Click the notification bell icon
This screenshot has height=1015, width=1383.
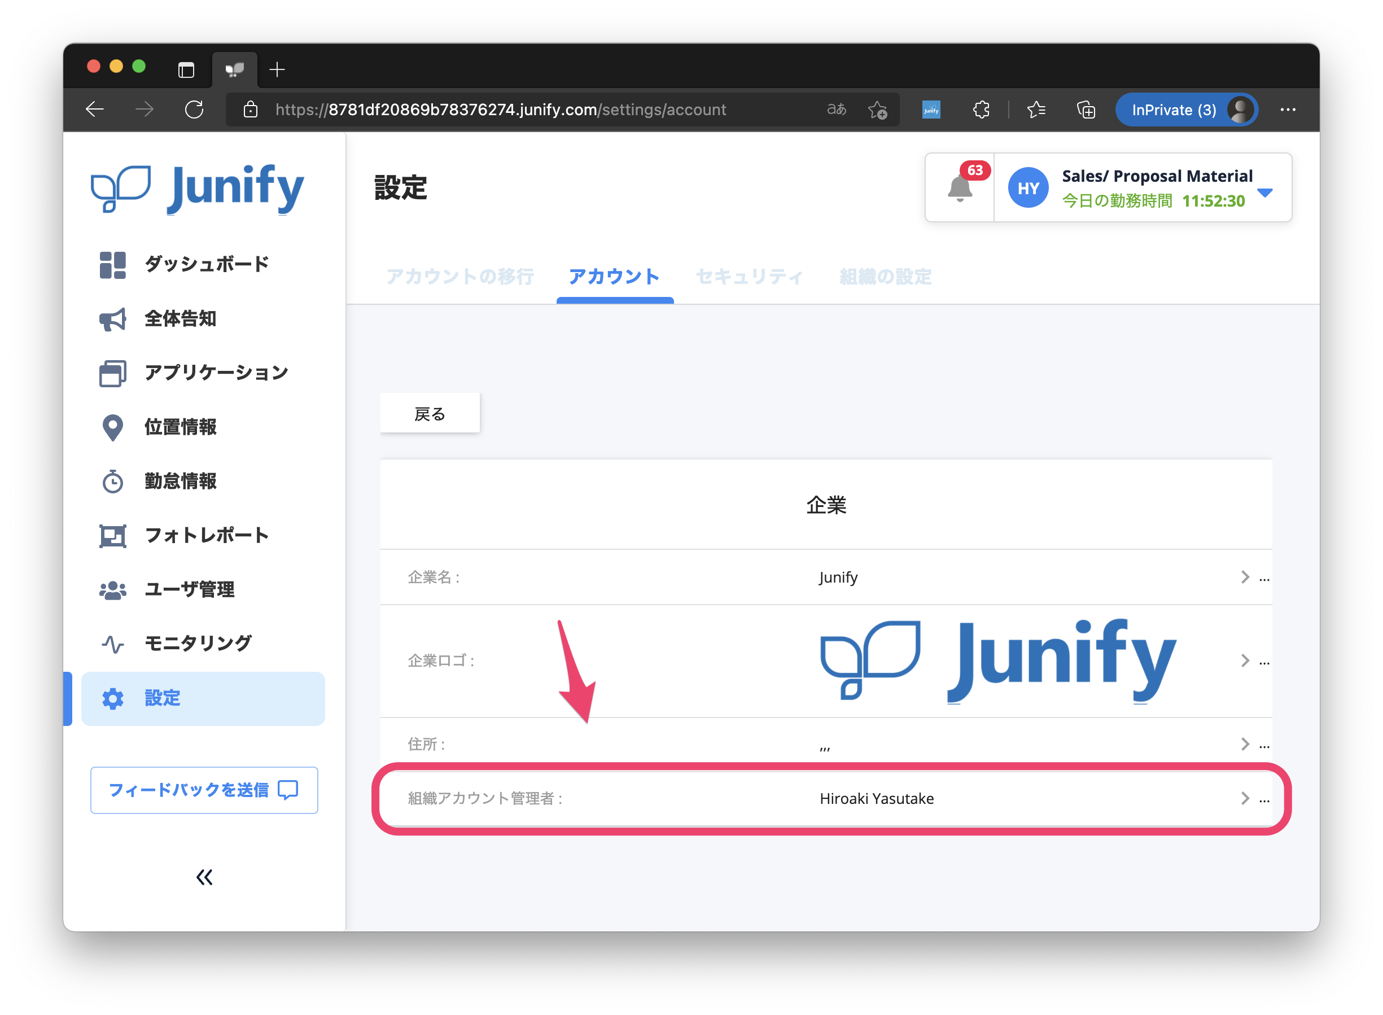pyautogui.click(x=959, y=187)
